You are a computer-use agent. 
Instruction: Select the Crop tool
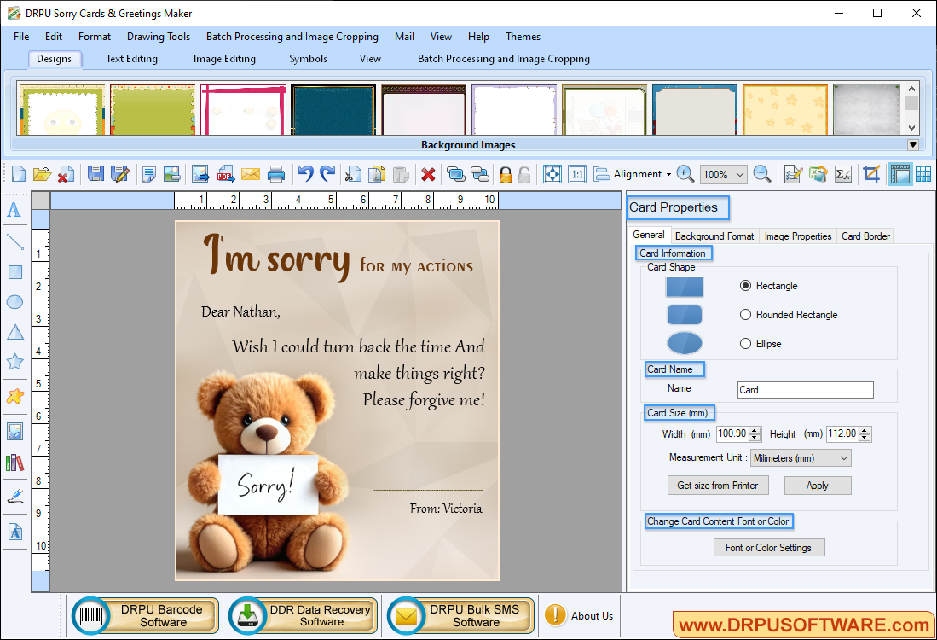point(871,173)
